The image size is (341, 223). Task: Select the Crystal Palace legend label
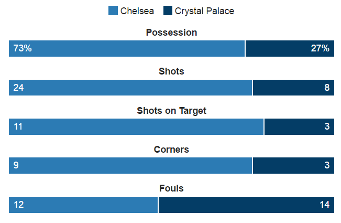click(x=204, y=11)
